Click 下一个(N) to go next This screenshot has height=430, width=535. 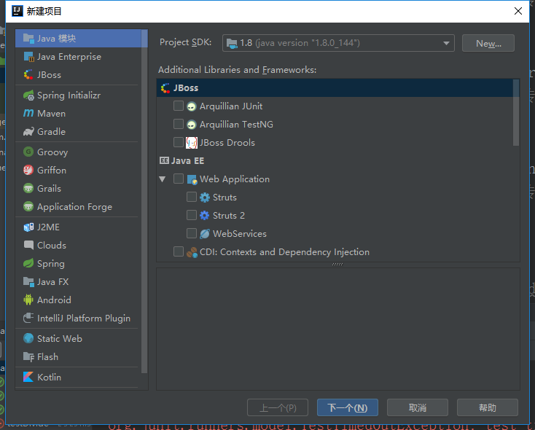click(348, 407)
